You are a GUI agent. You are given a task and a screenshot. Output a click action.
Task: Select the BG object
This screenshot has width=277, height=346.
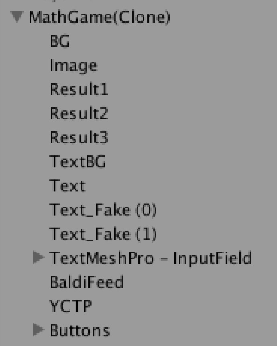click(x=60, y=42)
